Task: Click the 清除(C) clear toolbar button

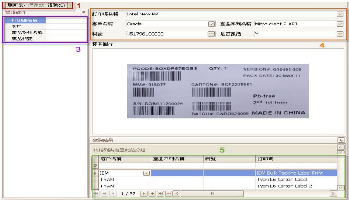Action: 56,5
